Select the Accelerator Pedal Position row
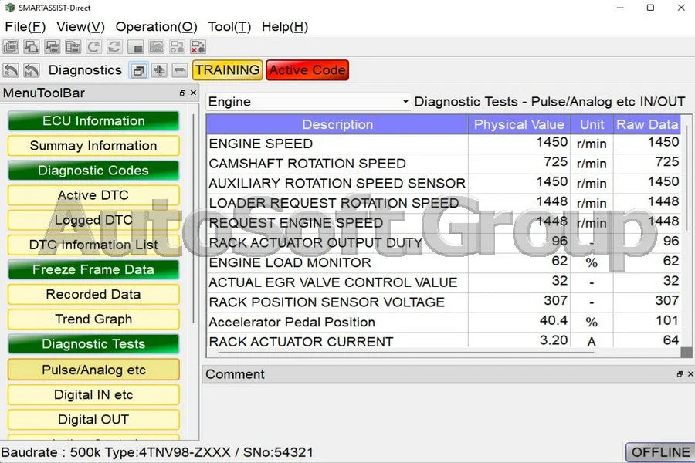 [x=444, y=323]
